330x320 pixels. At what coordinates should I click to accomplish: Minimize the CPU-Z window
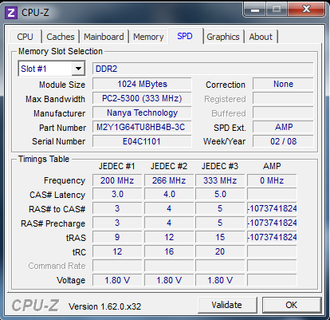(255, 10)
